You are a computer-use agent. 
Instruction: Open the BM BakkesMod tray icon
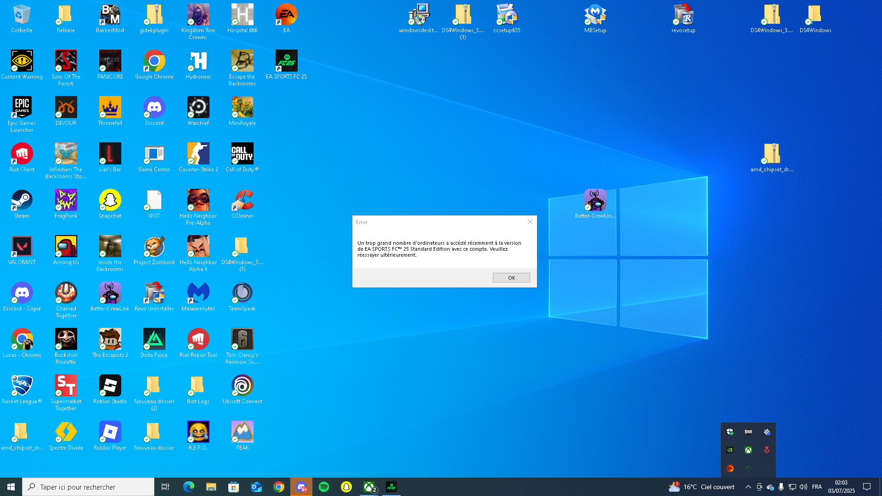(748, 432)
